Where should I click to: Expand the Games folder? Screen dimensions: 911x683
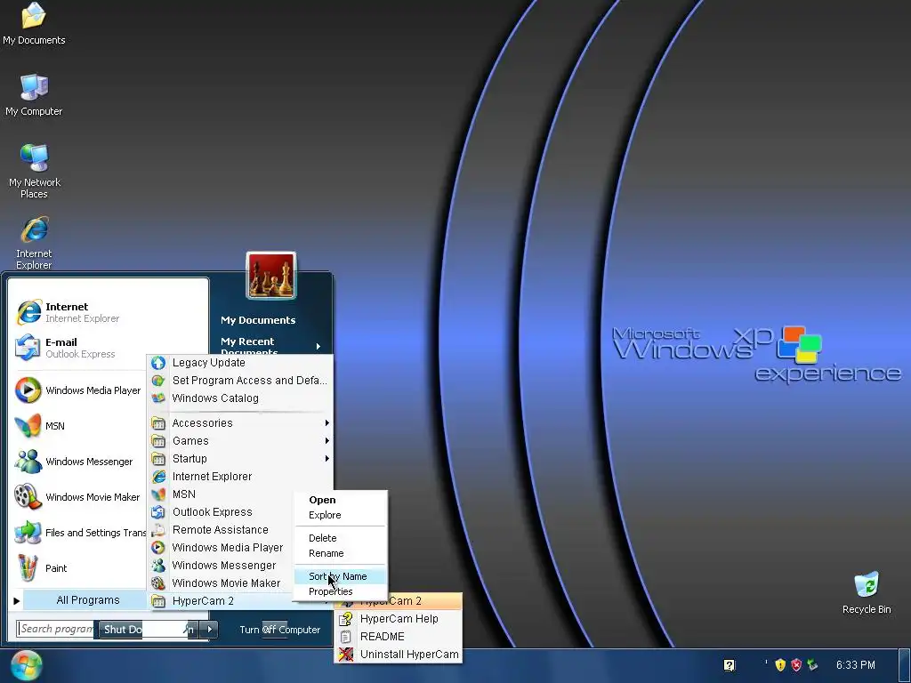240,441
